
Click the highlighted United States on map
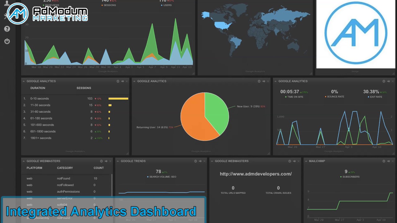pyautogui.click(x=223, y=25)
